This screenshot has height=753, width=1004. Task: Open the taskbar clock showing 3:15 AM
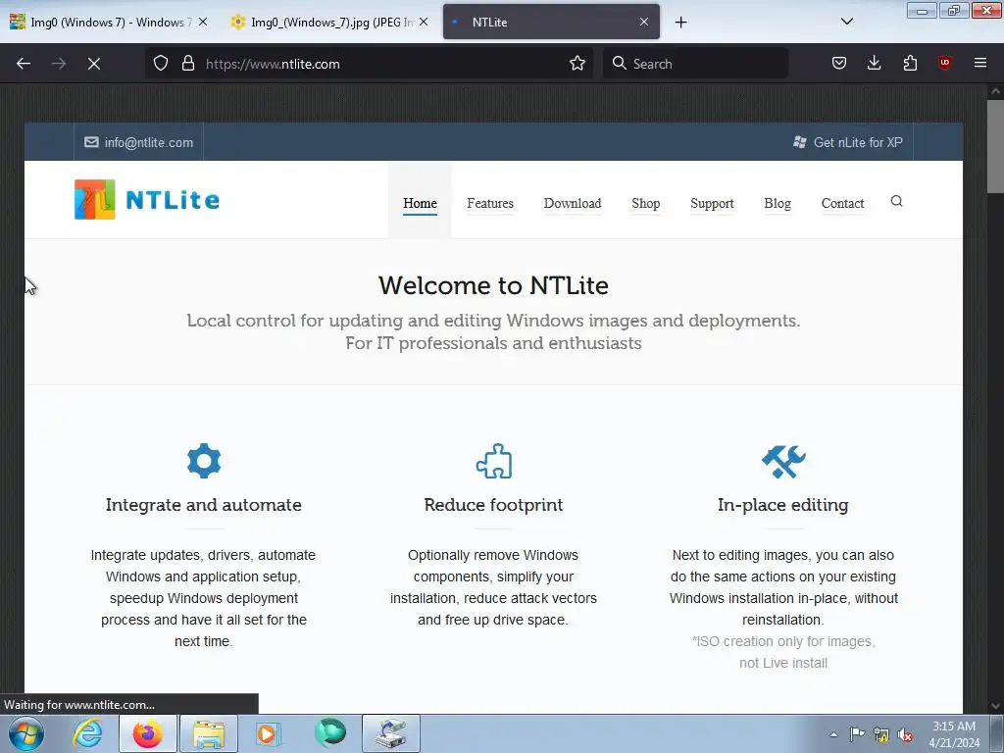click(954, 734)
